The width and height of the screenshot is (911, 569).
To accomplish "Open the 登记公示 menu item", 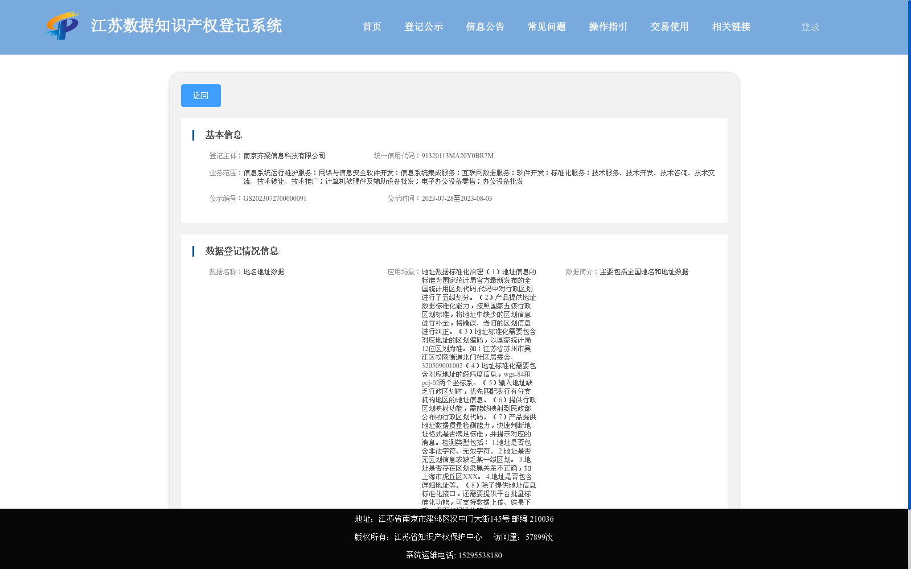I will (x=424, y=27).
